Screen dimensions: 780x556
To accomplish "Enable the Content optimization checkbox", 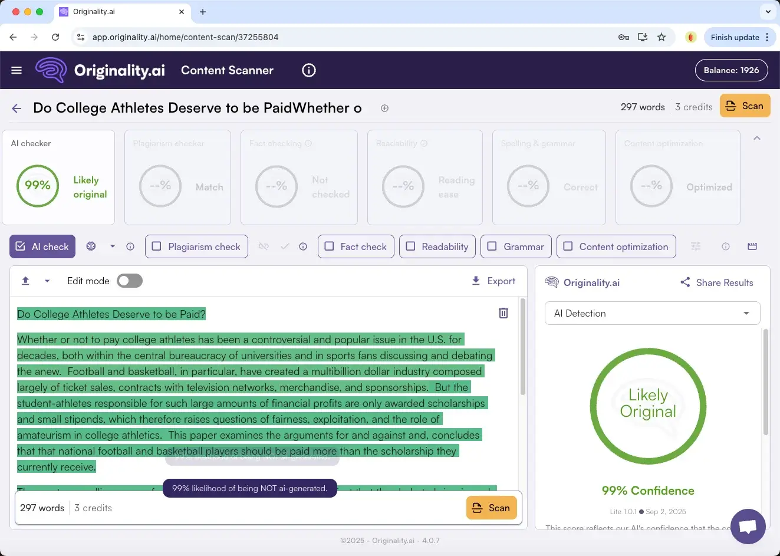I will [x=568, y=246].
